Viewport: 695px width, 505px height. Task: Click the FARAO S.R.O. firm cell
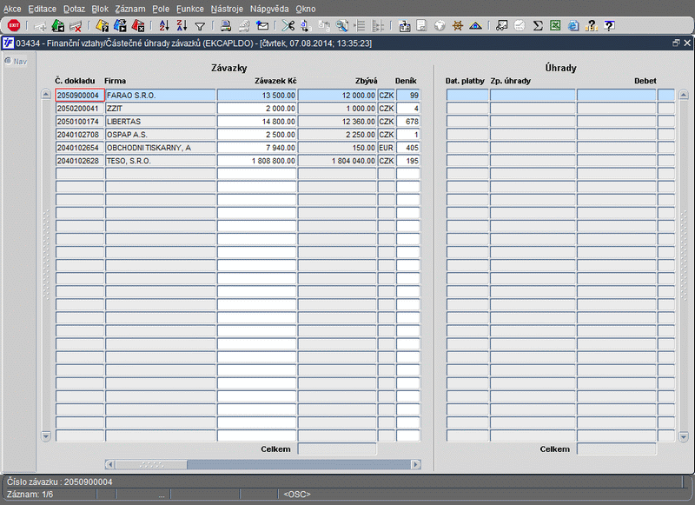[x=161, y=96]
